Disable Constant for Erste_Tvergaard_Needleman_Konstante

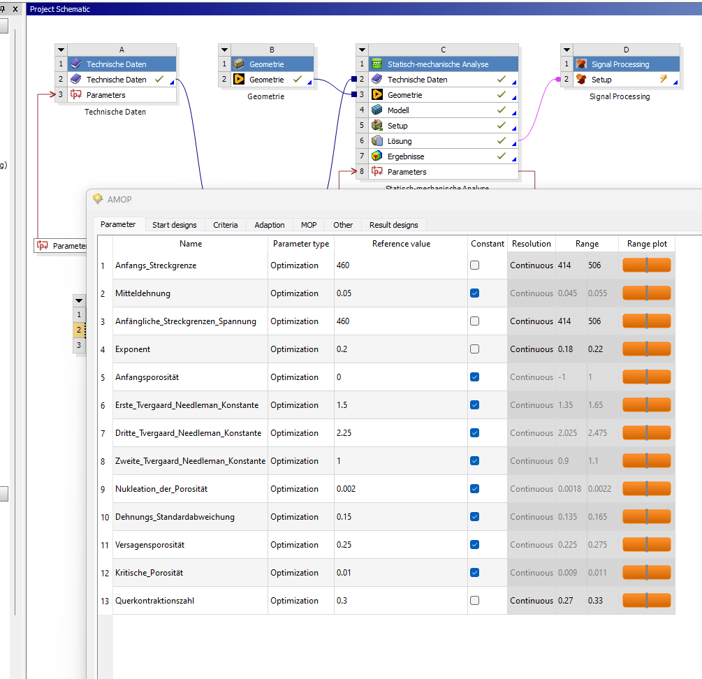coord(474,404)
